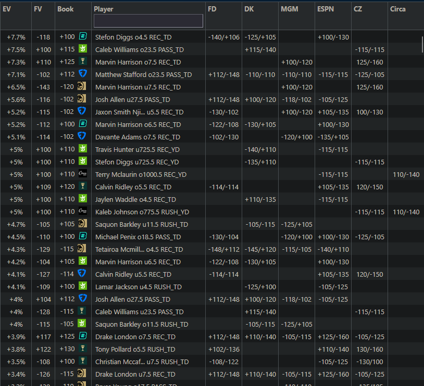Click ESPN Bet icon in Michael Penix o18.5 row

83,236
